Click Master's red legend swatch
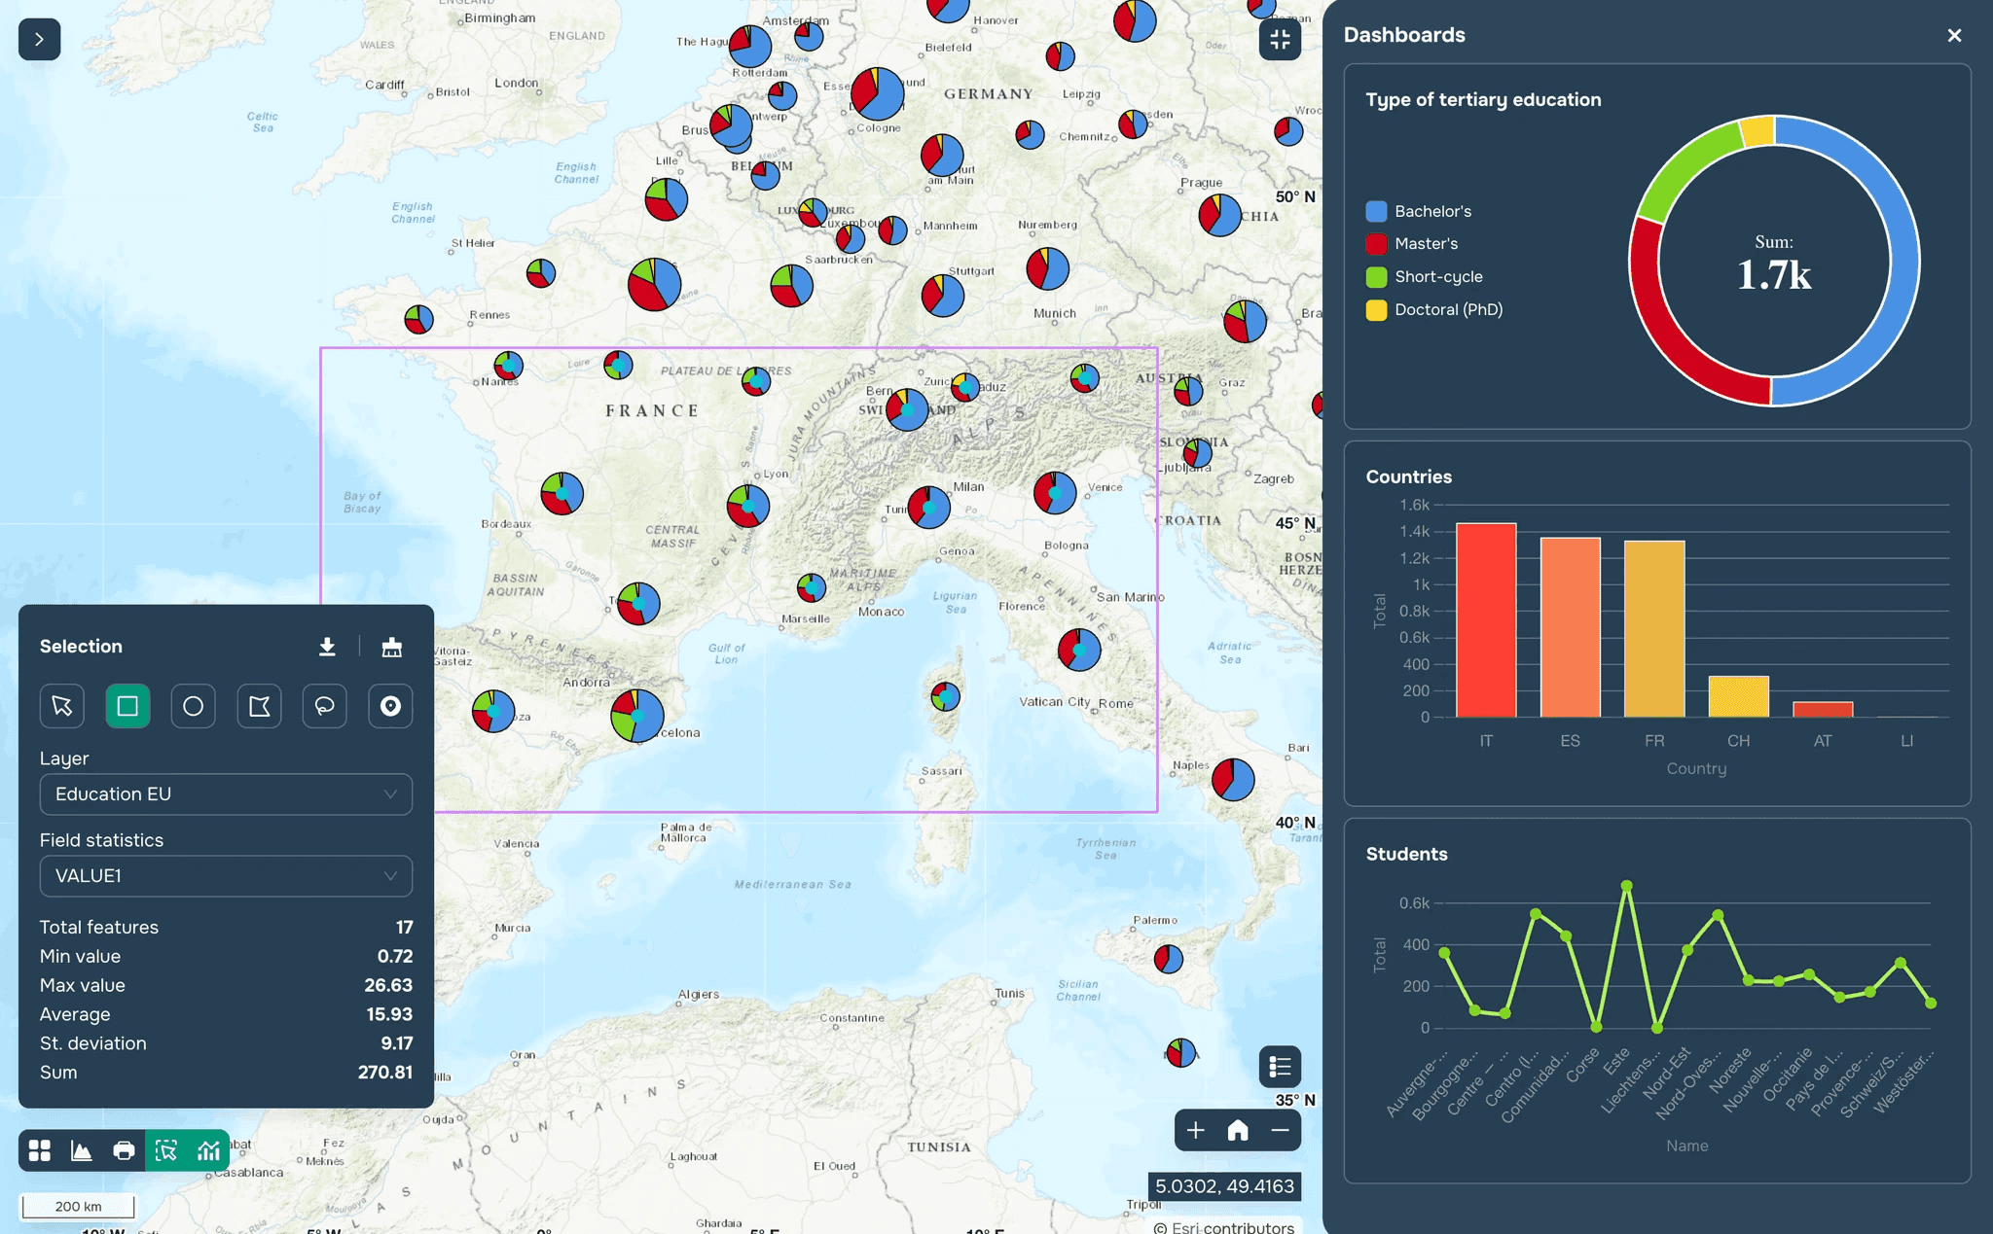The width and height of the screenshot is (1993, 1234). (1376, 244)
